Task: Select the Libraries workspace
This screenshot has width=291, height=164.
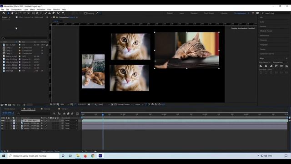Action: 224,13
